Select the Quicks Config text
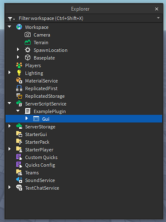The image size is (166, 222). 40,165
